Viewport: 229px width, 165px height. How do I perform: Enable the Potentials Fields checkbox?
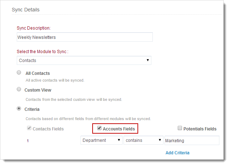[180, 128]
